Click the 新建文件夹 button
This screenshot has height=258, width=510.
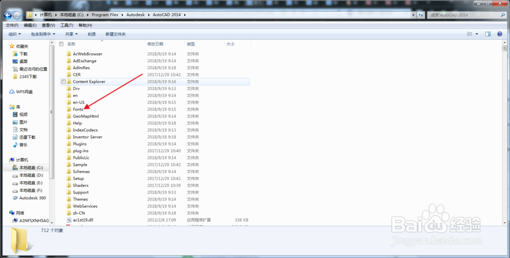[x=115, y=34]
